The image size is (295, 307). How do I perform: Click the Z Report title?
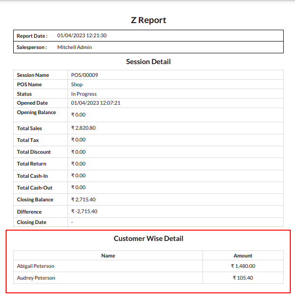tap(148, 20)
